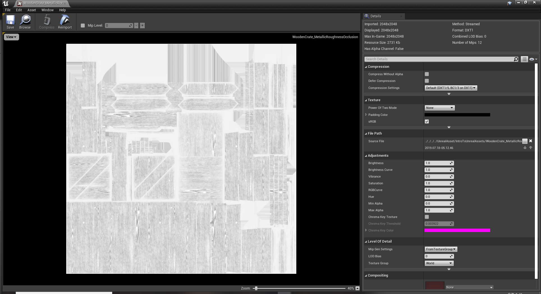This screenshot has height=294, width=541.
Task: Open the Texture Group dropdown
Action: pyautogui.click(x=439, y=263)
